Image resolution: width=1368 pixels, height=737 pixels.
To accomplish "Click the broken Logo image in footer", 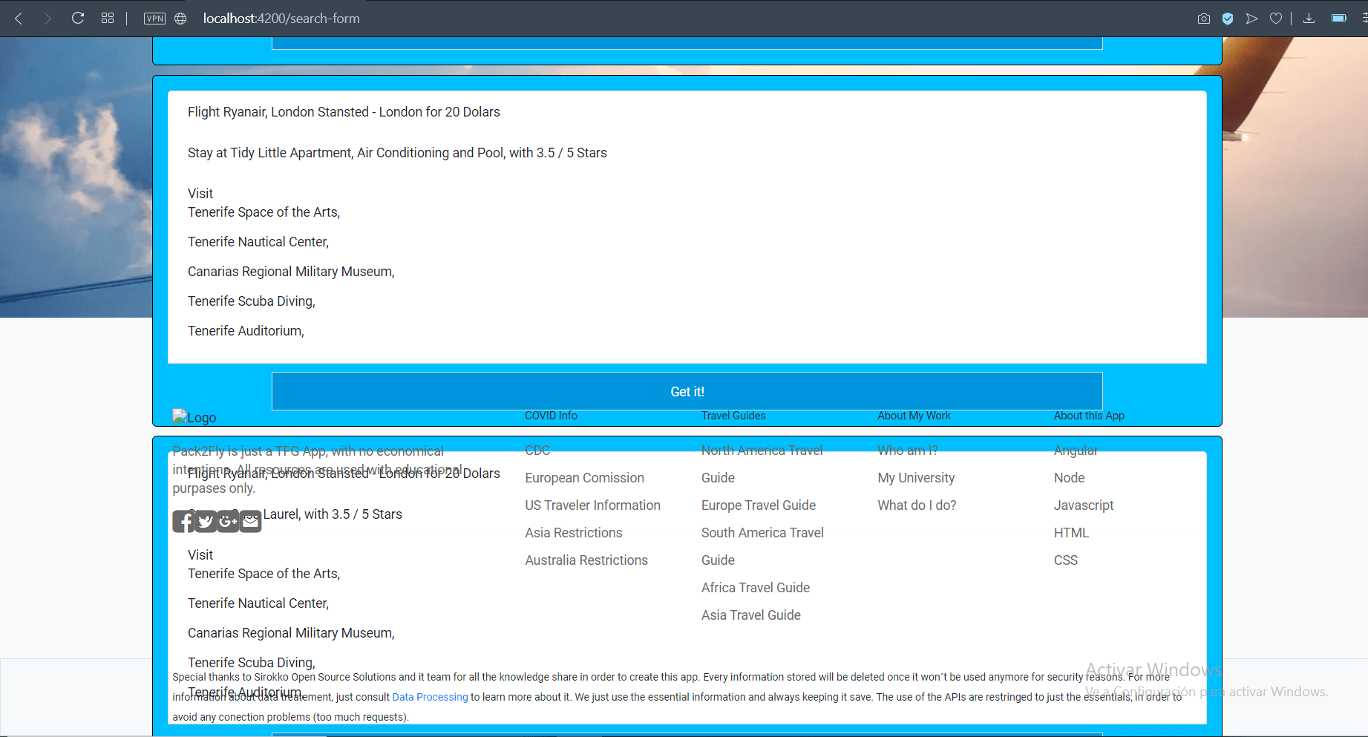I will [194, 417].
